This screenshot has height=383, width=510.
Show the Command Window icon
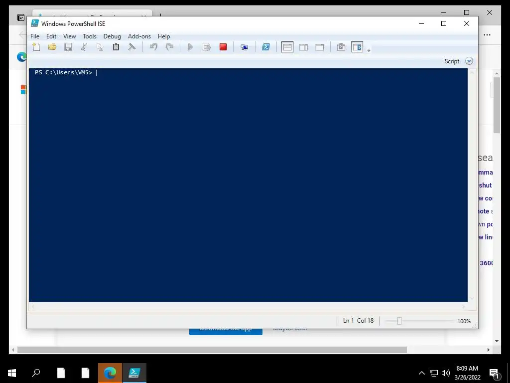tap(341, 47)
